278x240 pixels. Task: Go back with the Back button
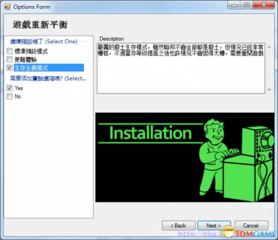(x=179, y=226)
